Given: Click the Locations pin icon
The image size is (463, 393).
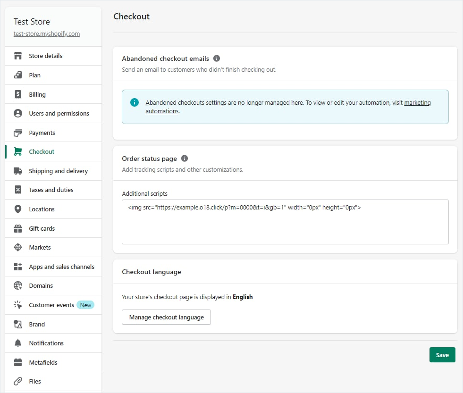Looking at the screenshot, I should pyautogui.click(x=18, y=209).
